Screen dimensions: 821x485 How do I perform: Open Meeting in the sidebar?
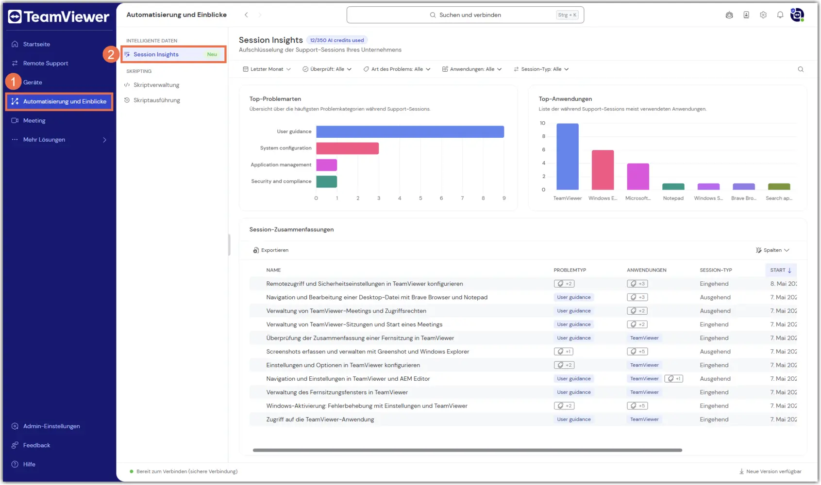(59, 121)
